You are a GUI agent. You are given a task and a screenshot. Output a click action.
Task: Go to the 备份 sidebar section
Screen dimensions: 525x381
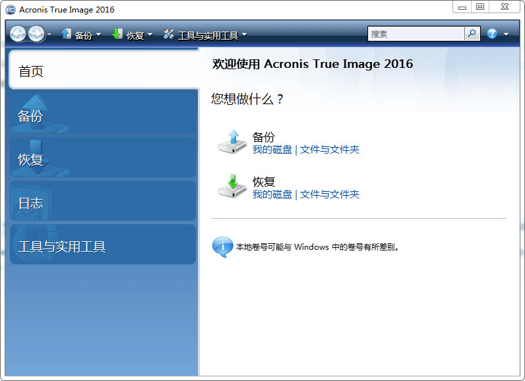click(103, 115)
